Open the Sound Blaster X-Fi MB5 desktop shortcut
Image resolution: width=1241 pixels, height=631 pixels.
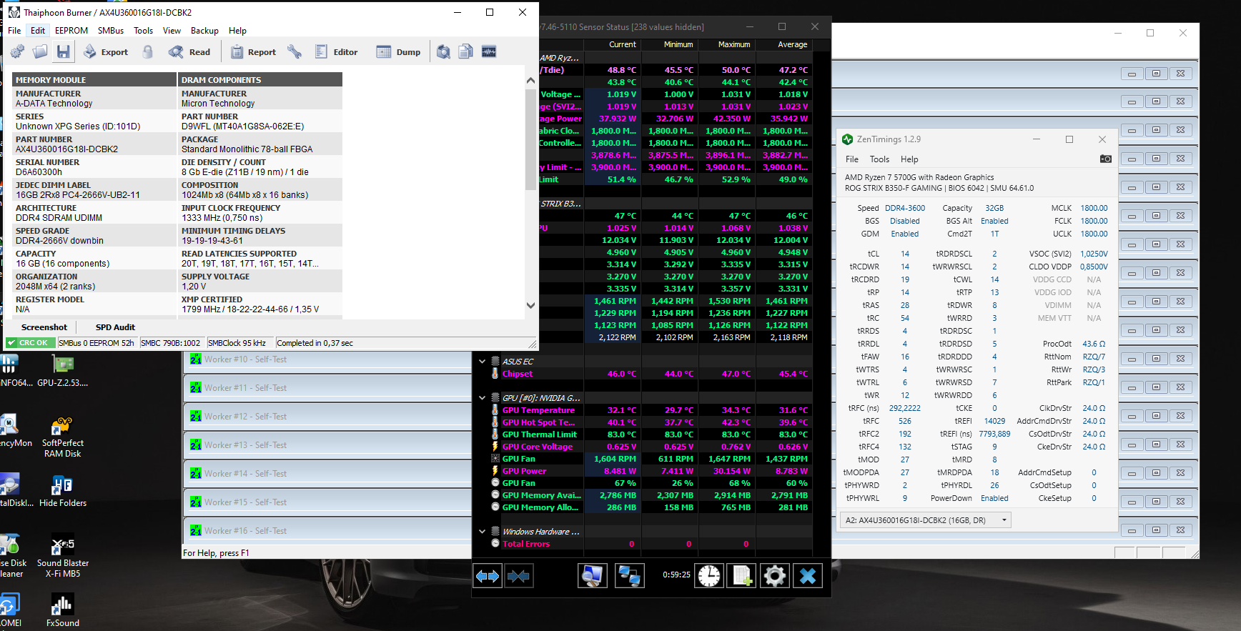coord(63,556)
